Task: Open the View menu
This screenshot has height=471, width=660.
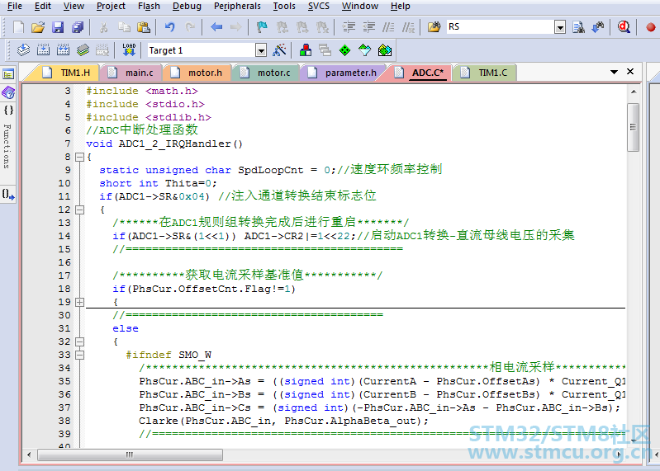Action: 74,6
